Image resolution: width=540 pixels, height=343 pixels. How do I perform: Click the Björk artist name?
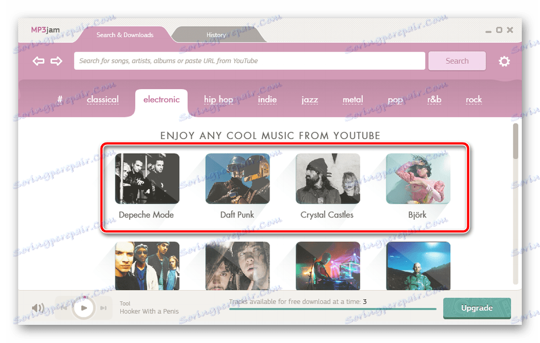(x=417, y=215)
